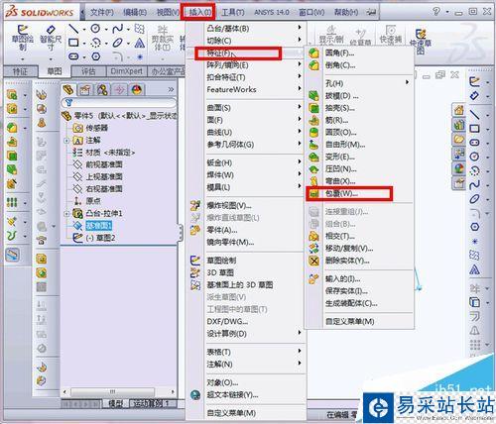Switch to the 评估 tab
Viewport: 496px width, 424px height.
[x=88, y=71]
